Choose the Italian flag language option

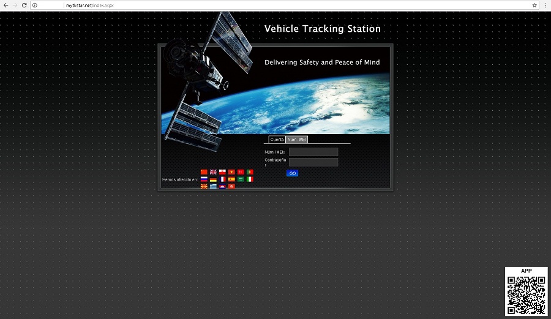[x=250, y=179]
